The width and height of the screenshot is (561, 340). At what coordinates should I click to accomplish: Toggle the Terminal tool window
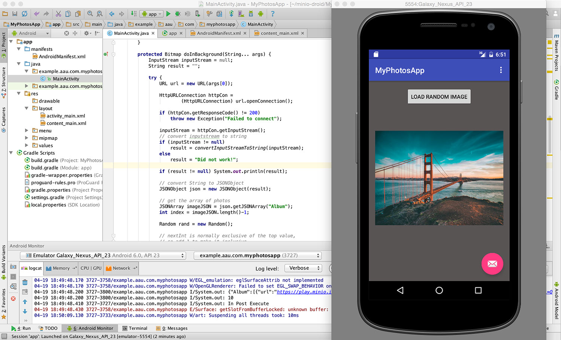point(135,328)
